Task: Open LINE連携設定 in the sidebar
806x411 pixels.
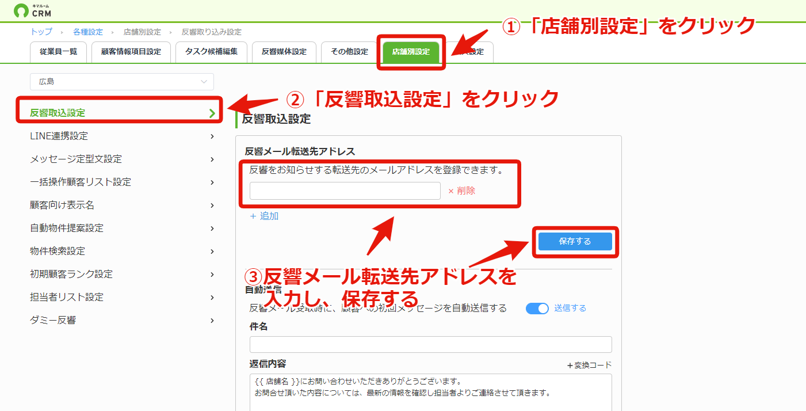Action: click(x=123, y=136)
